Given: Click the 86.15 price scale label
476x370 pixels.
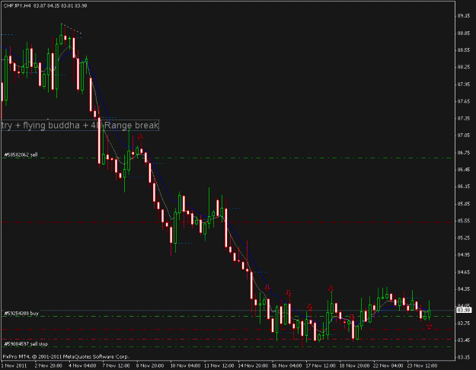Looking at the screenshot, I should pos(463,187).
